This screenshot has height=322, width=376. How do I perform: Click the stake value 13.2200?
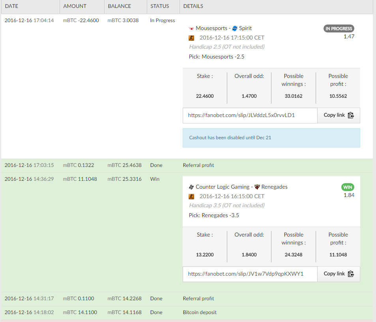205,255
